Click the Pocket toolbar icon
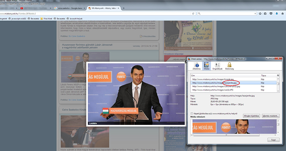The image size is (286, 151). coord(271,13)
